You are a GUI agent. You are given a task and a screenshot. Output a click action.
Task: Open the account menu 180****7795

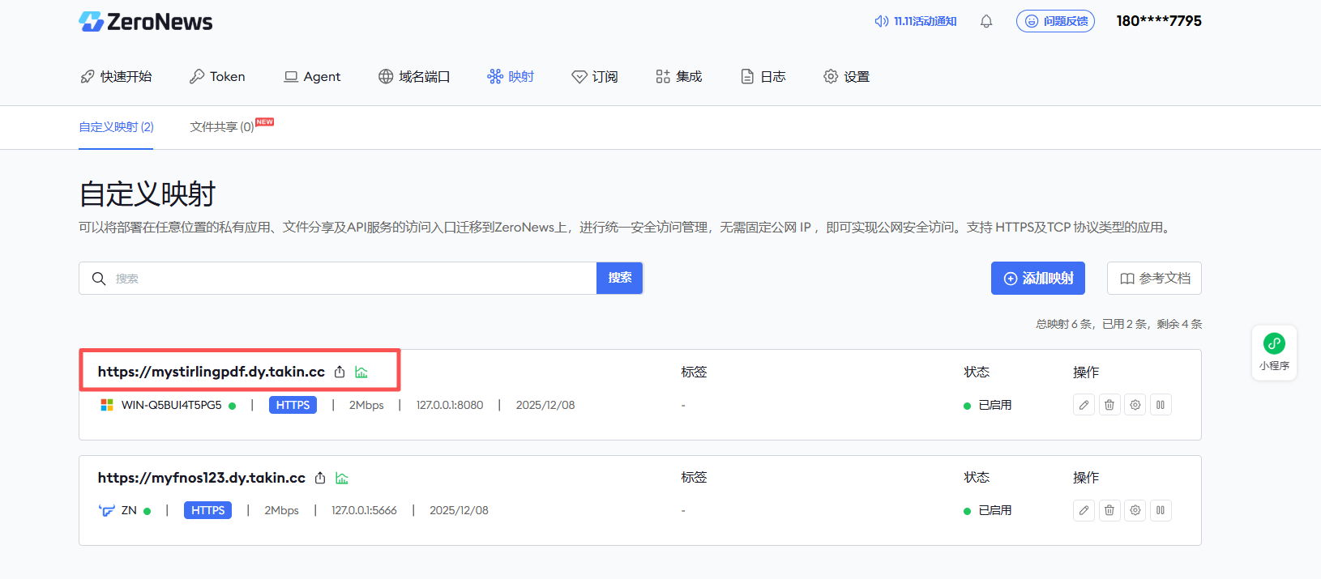[x=1158, y=21]
